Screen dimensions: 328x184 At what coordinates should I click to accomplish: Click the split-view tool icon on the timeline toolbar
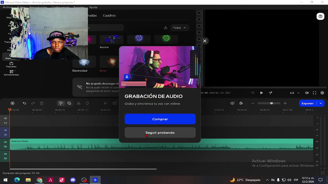[x=232, y=103]
